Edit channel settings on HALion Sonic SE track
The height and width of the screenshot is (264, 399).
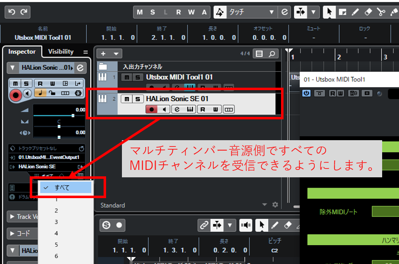pos(177,109)
